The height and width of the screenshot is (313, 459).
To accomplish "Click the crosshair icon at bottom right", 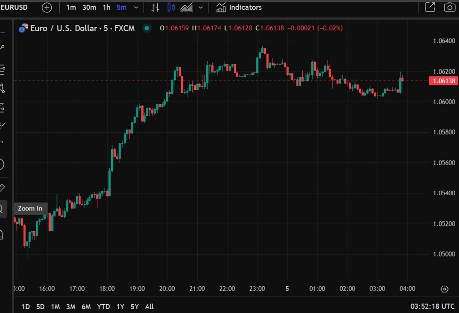I will (x=444, y=289).
